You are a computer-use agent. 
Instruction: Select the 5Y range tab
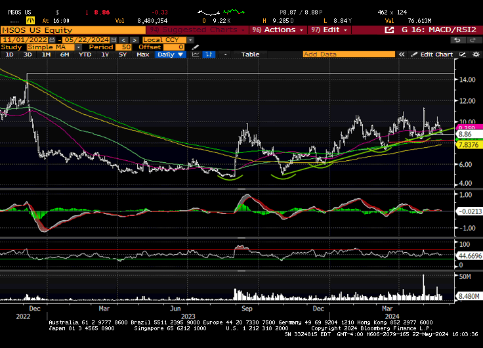[123, 54]
